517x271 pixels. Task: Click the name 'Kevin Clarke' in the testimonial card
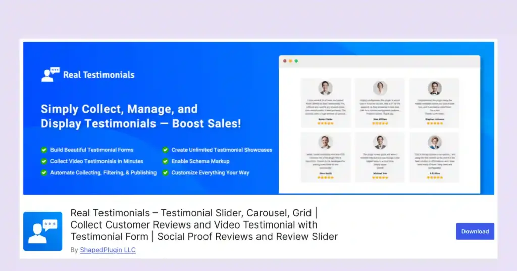(x=326, y=119)
